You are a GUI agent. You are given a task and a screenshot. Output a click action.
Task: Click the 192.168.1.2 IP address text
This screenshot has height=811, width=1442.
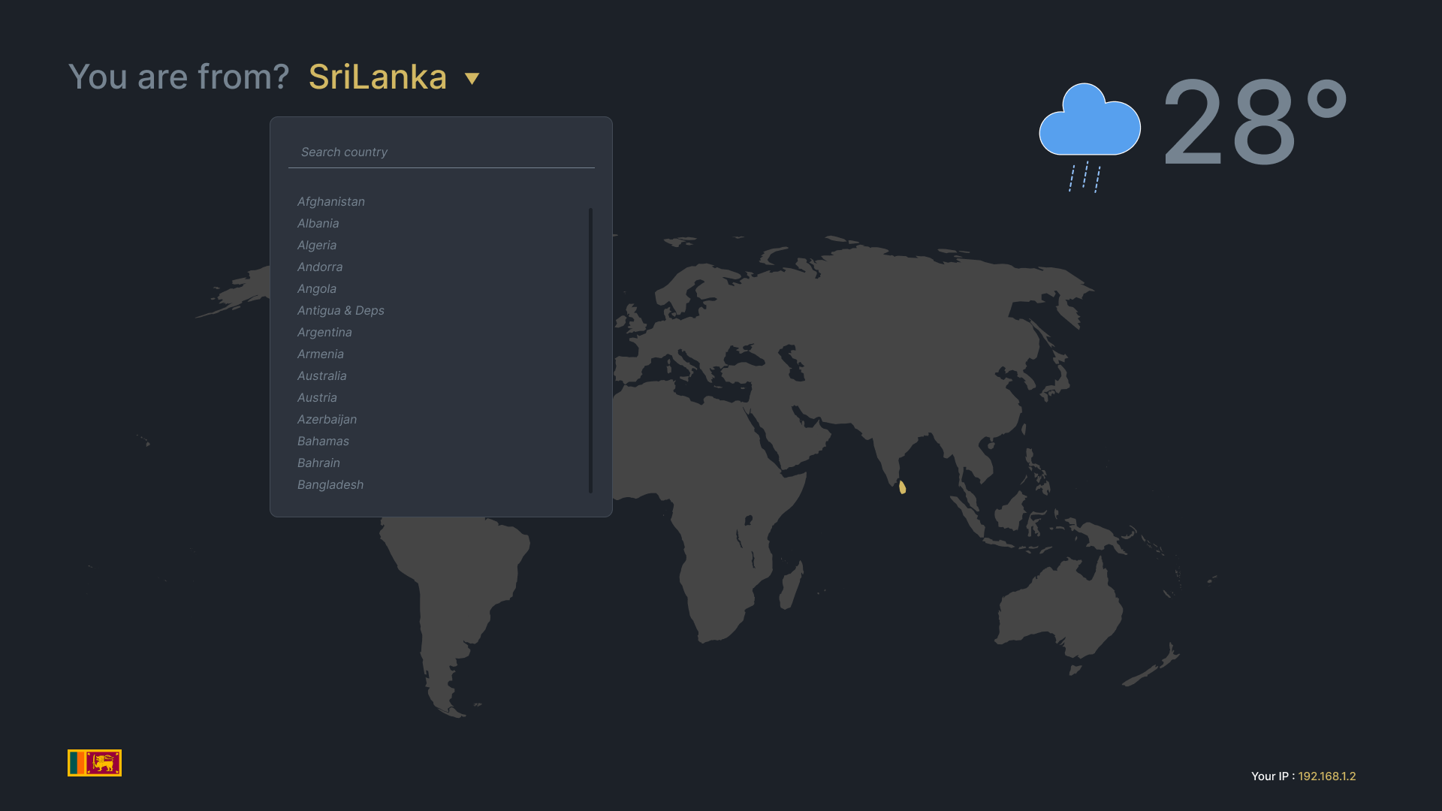click(1326, 776)
